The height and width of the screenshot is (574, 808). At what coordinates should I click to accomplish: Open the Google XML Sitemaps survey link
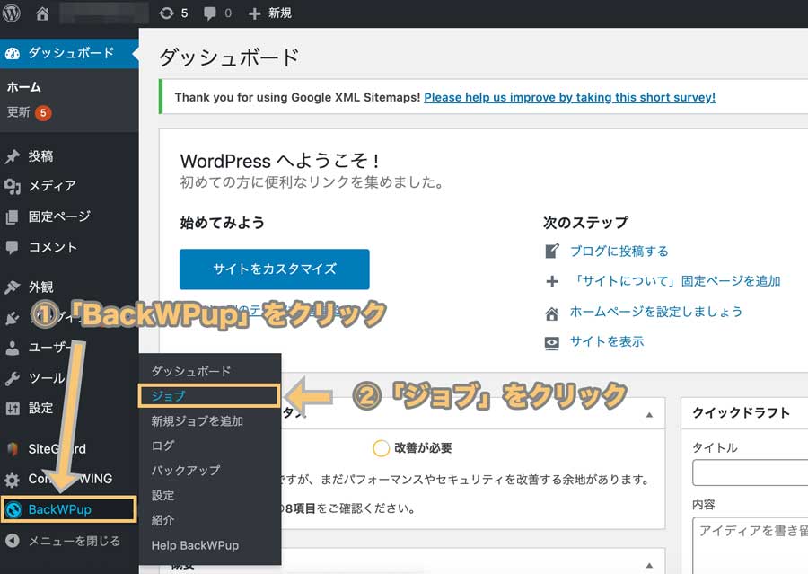[x=569, y=98]
